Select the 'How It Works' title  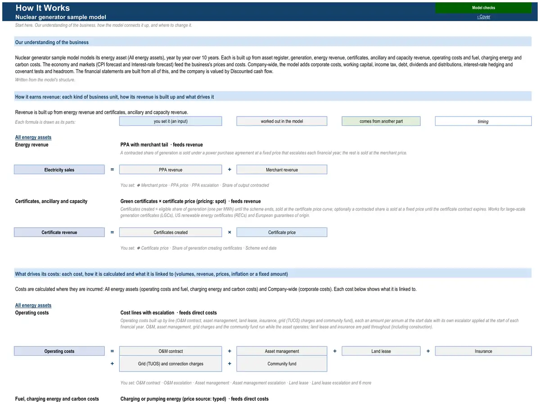43,8
